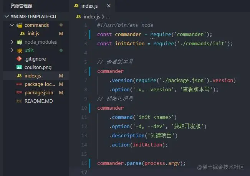Click 'process.argv' on line 16

[162, 163]
